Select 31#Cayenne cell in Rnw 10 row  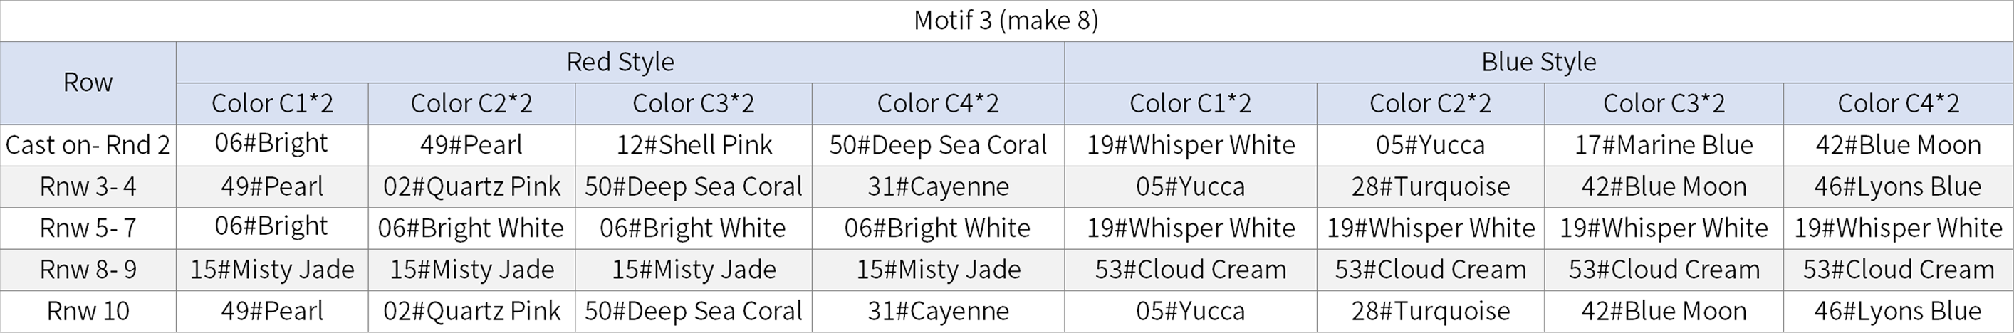point(938,311)
